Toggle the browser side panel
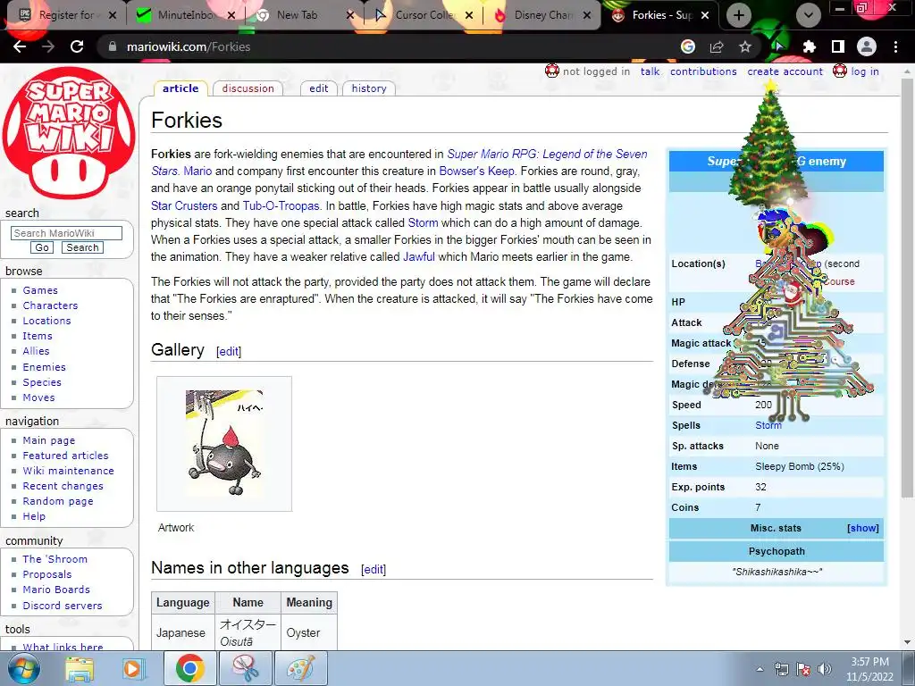Image resolution: width=915 pixels, height=686 pixels. (838, 46)
